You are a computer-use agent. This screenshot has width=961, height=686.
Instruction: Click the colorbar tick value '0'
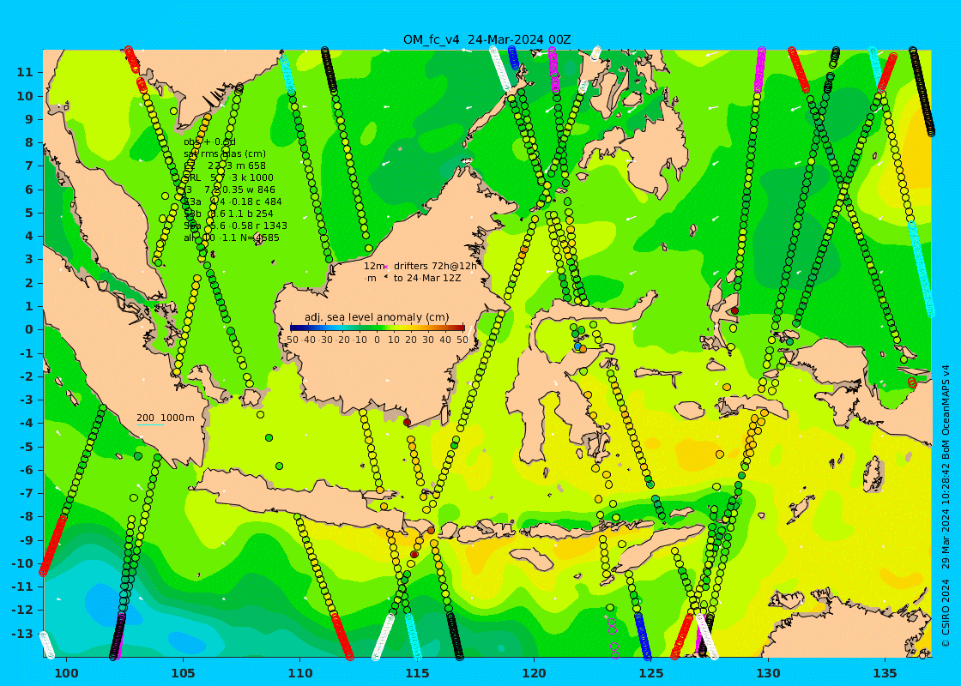(377, 340)
